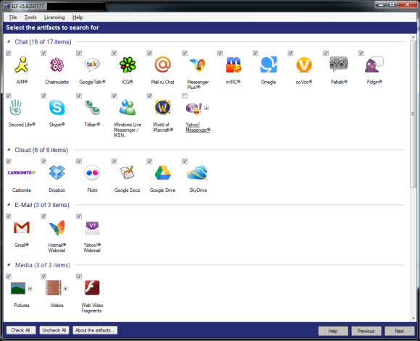Uncheck the Web Video Fragments checkbox
The height and width of the screenshot is (341, 420).
point(79,277)
